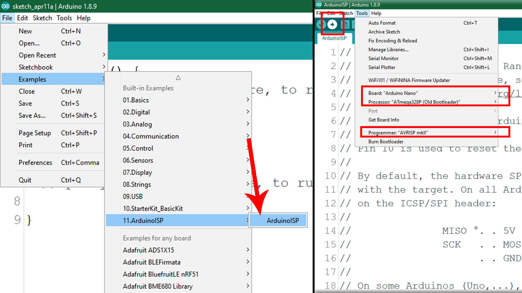
Task: Choose Save As... from the File menu
Action: tap(53, 115)
